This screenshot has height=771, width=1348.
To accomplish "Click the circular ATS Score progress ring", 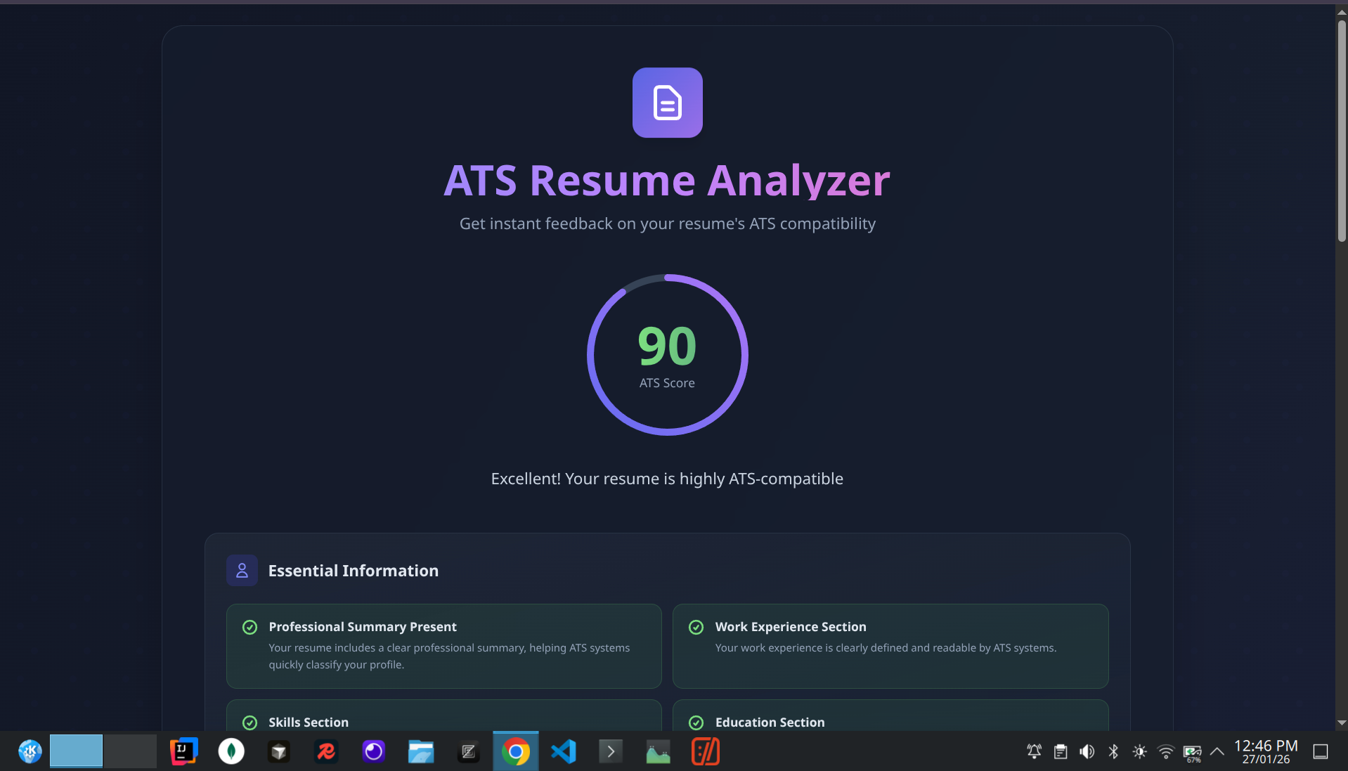I will (x=667, y=354).
